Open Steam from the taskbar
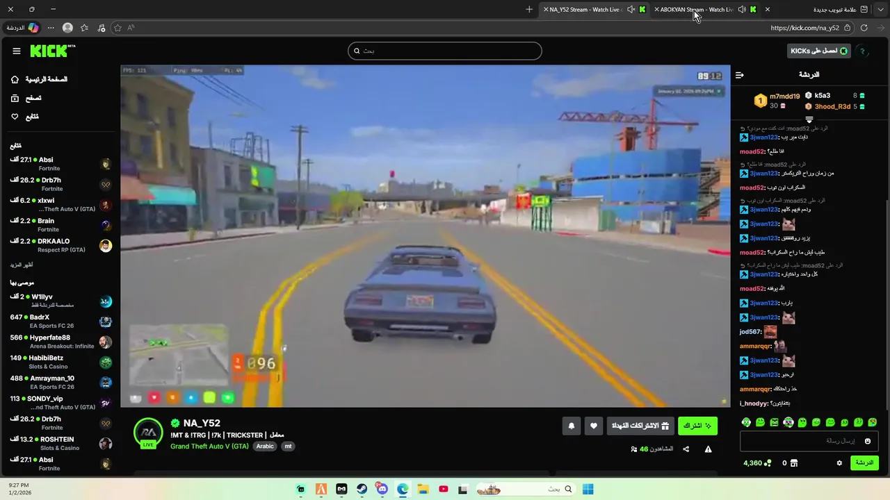890x500 pixels. (x=362, y=489)
